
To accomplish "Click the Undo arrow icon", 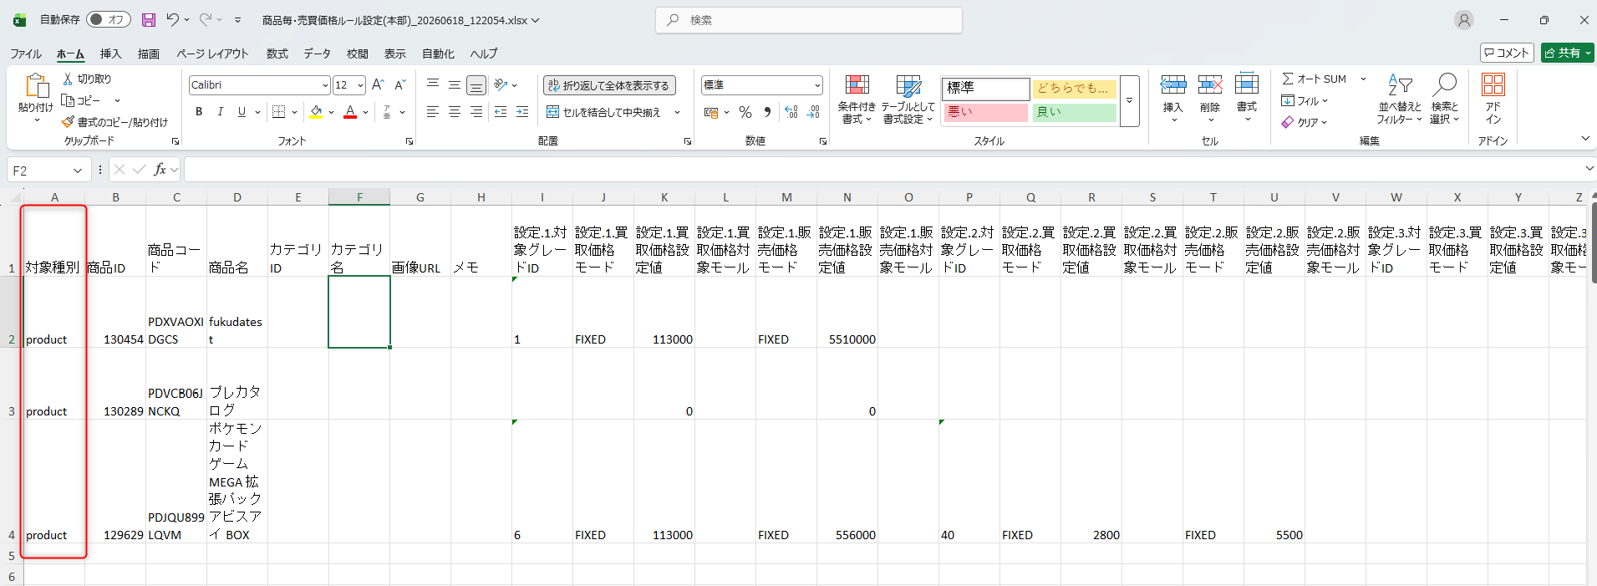I will point(172,20).
